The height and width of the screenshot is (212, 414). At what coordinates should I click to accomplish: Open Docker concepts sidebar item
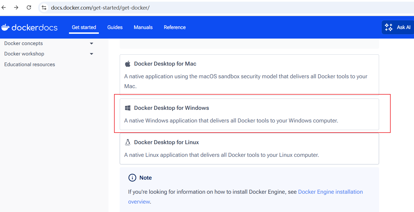23,43
